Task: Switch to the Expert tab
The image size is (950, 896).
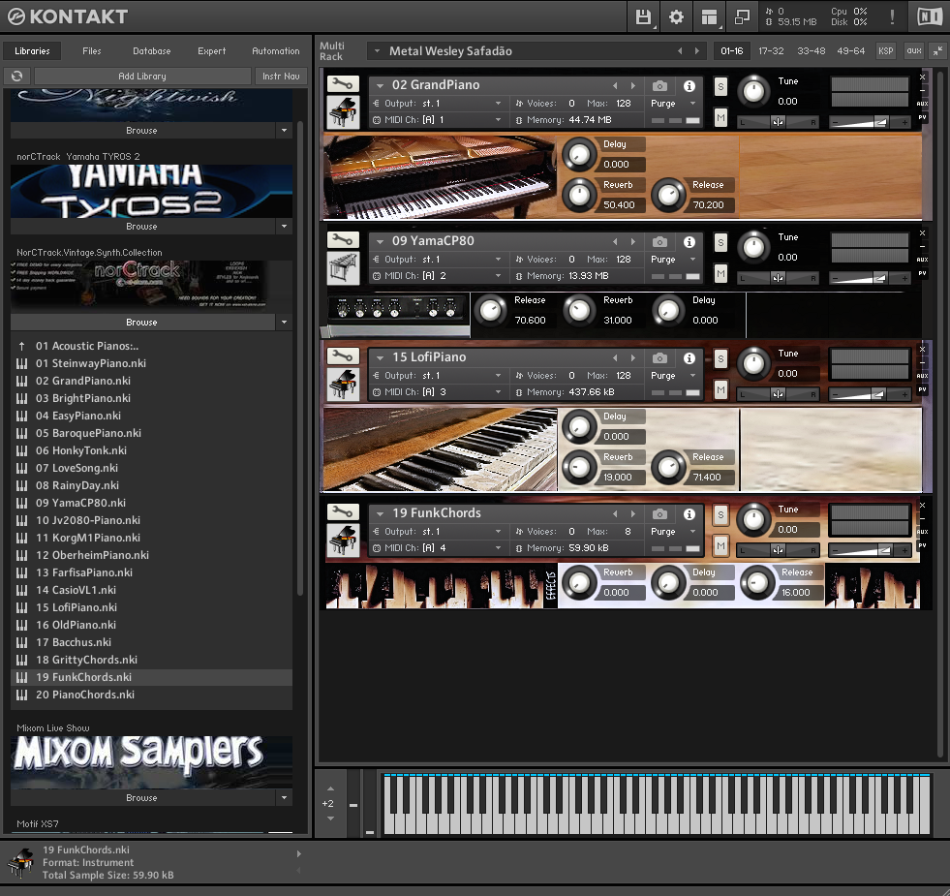Action: (211, 51)
